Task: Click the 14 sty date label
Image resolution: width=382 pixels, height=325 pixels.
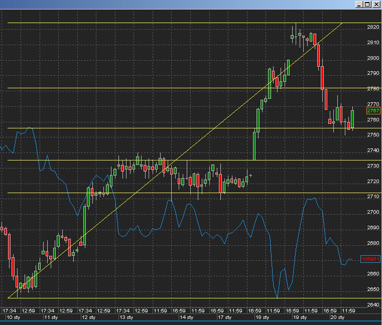Action: (x=186, y=317)
